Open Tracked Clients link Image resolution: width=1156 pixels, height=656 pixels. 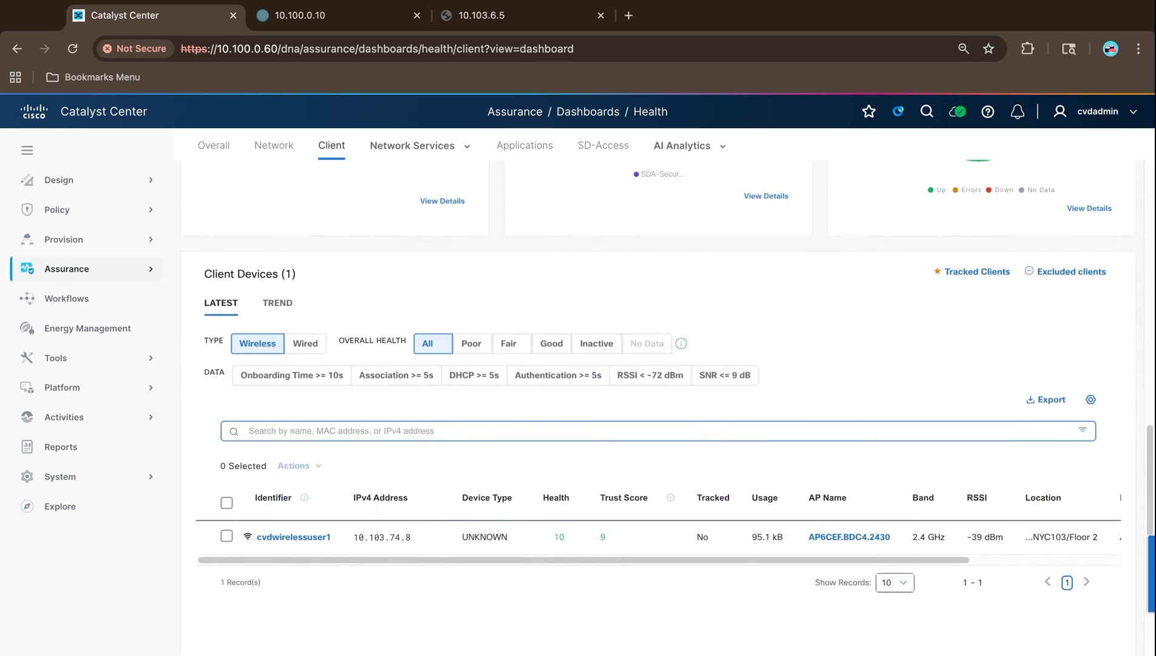pos(971,272)
